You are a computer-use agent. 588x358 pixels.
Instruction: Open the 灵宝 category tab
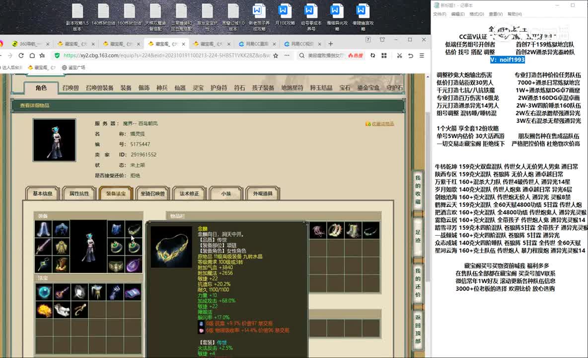click(x=198, y=88)
